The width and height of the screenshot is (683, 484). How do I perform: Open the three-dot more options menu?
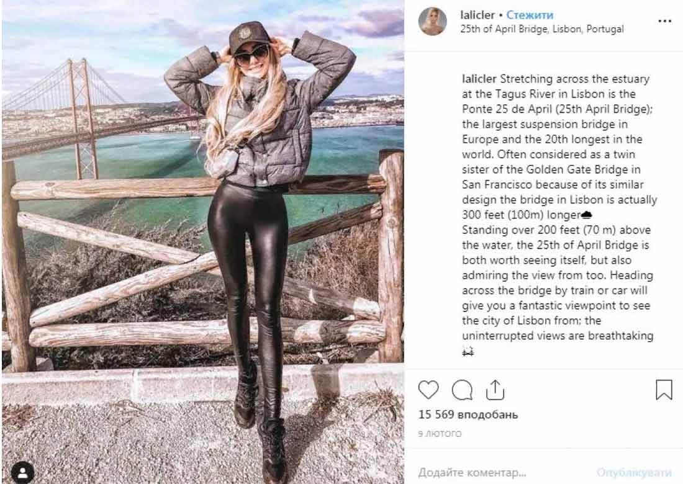coord(665,21)
